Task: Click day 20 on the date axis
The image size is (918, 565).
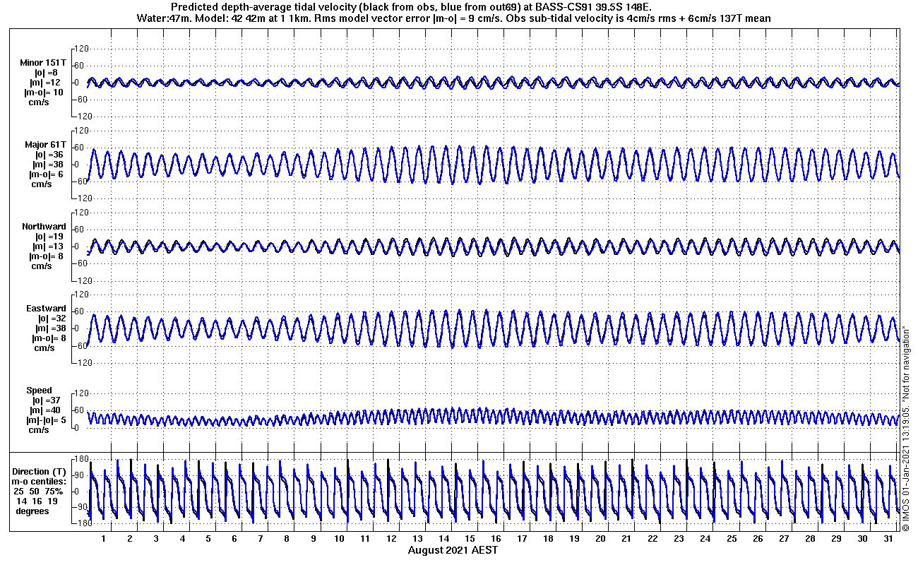Action: (x=600, y=539)
